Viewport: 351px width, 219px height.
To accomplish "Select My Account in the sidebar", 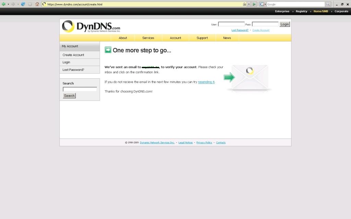I will (80, 46).
